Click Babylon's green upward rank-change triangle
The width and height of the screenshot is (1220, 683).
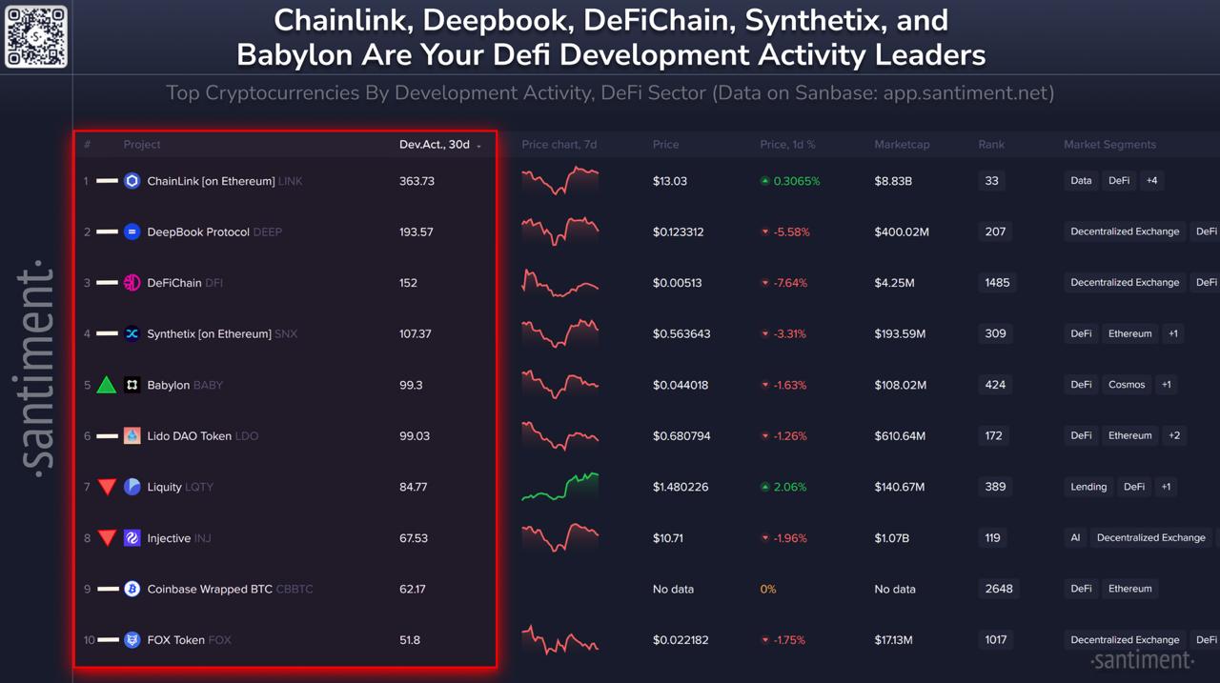107,385
